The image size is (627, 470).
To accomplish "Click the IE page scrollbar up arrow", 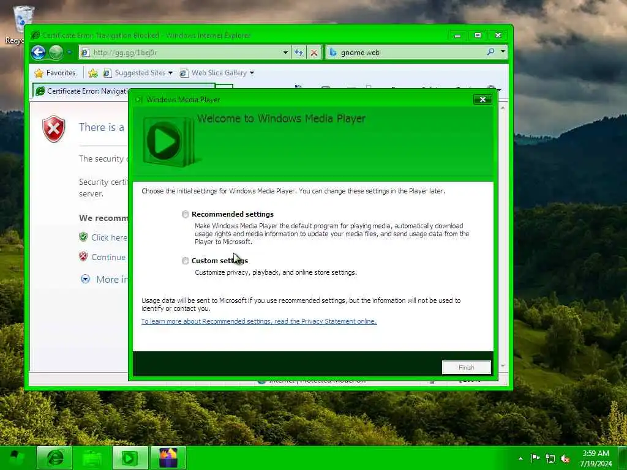I will [503, 108].
